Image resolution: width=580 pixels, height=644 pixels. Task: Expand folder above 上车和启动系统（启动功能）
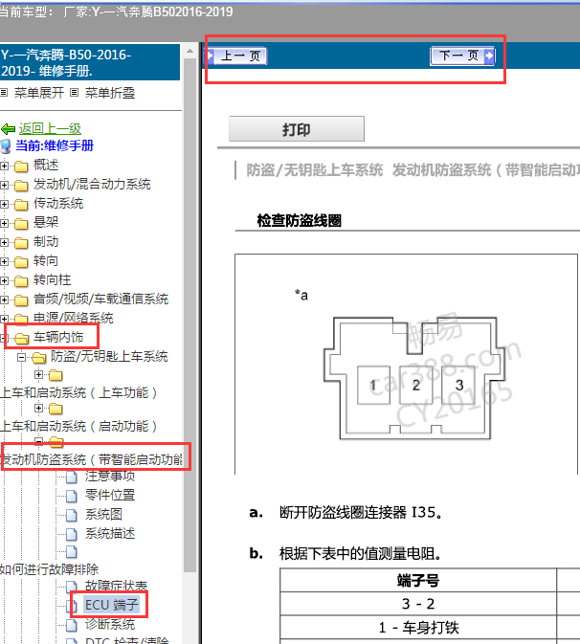point(38,408)
